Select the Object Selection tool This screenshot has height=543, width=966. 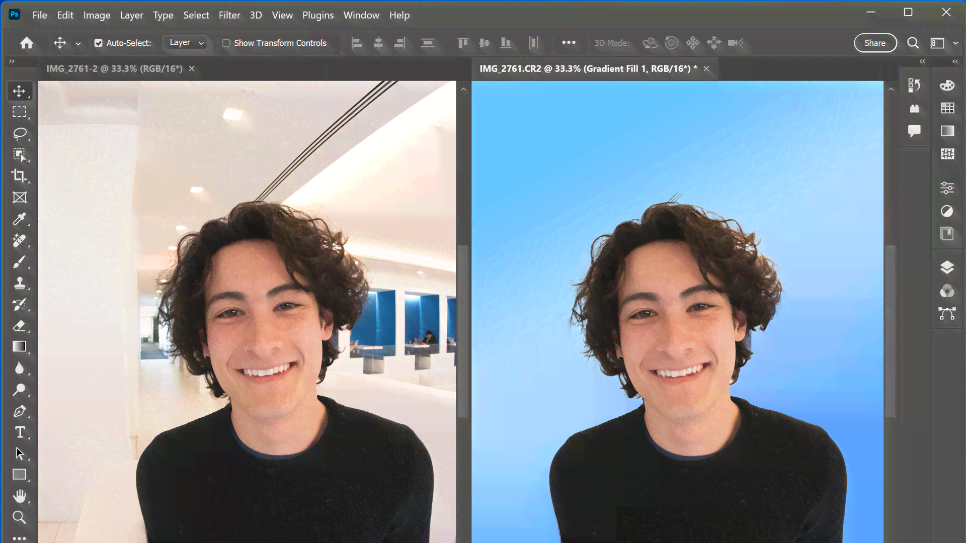pos(19,154)
